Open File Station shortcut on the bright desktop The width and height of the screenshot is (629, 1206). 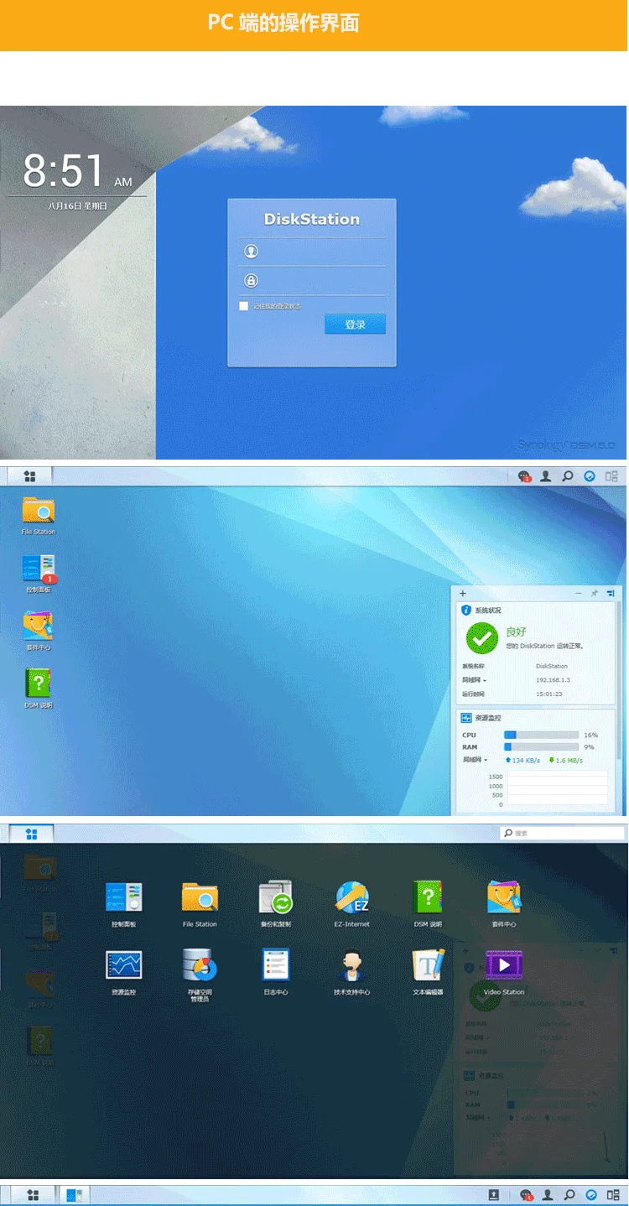click(39, 516)
